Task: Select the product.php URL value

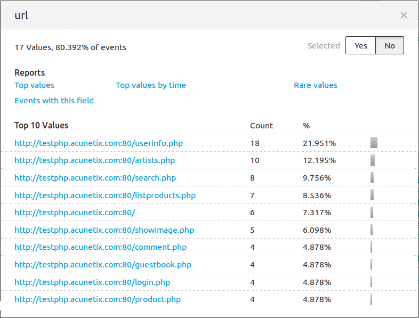Action: (x=98, y=299)
